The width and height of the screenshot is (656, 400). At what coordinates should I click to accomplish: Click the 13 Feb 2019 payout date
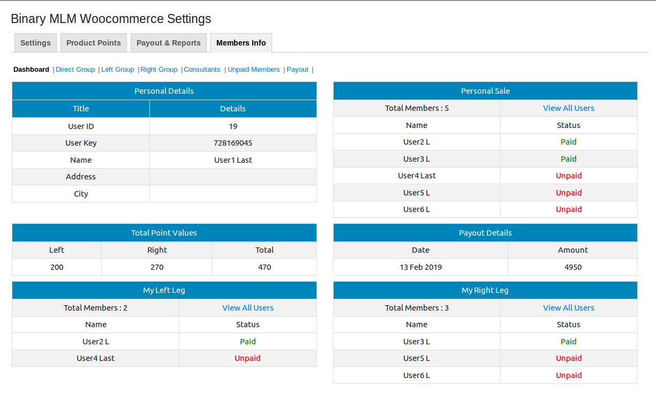click(420, 267)
